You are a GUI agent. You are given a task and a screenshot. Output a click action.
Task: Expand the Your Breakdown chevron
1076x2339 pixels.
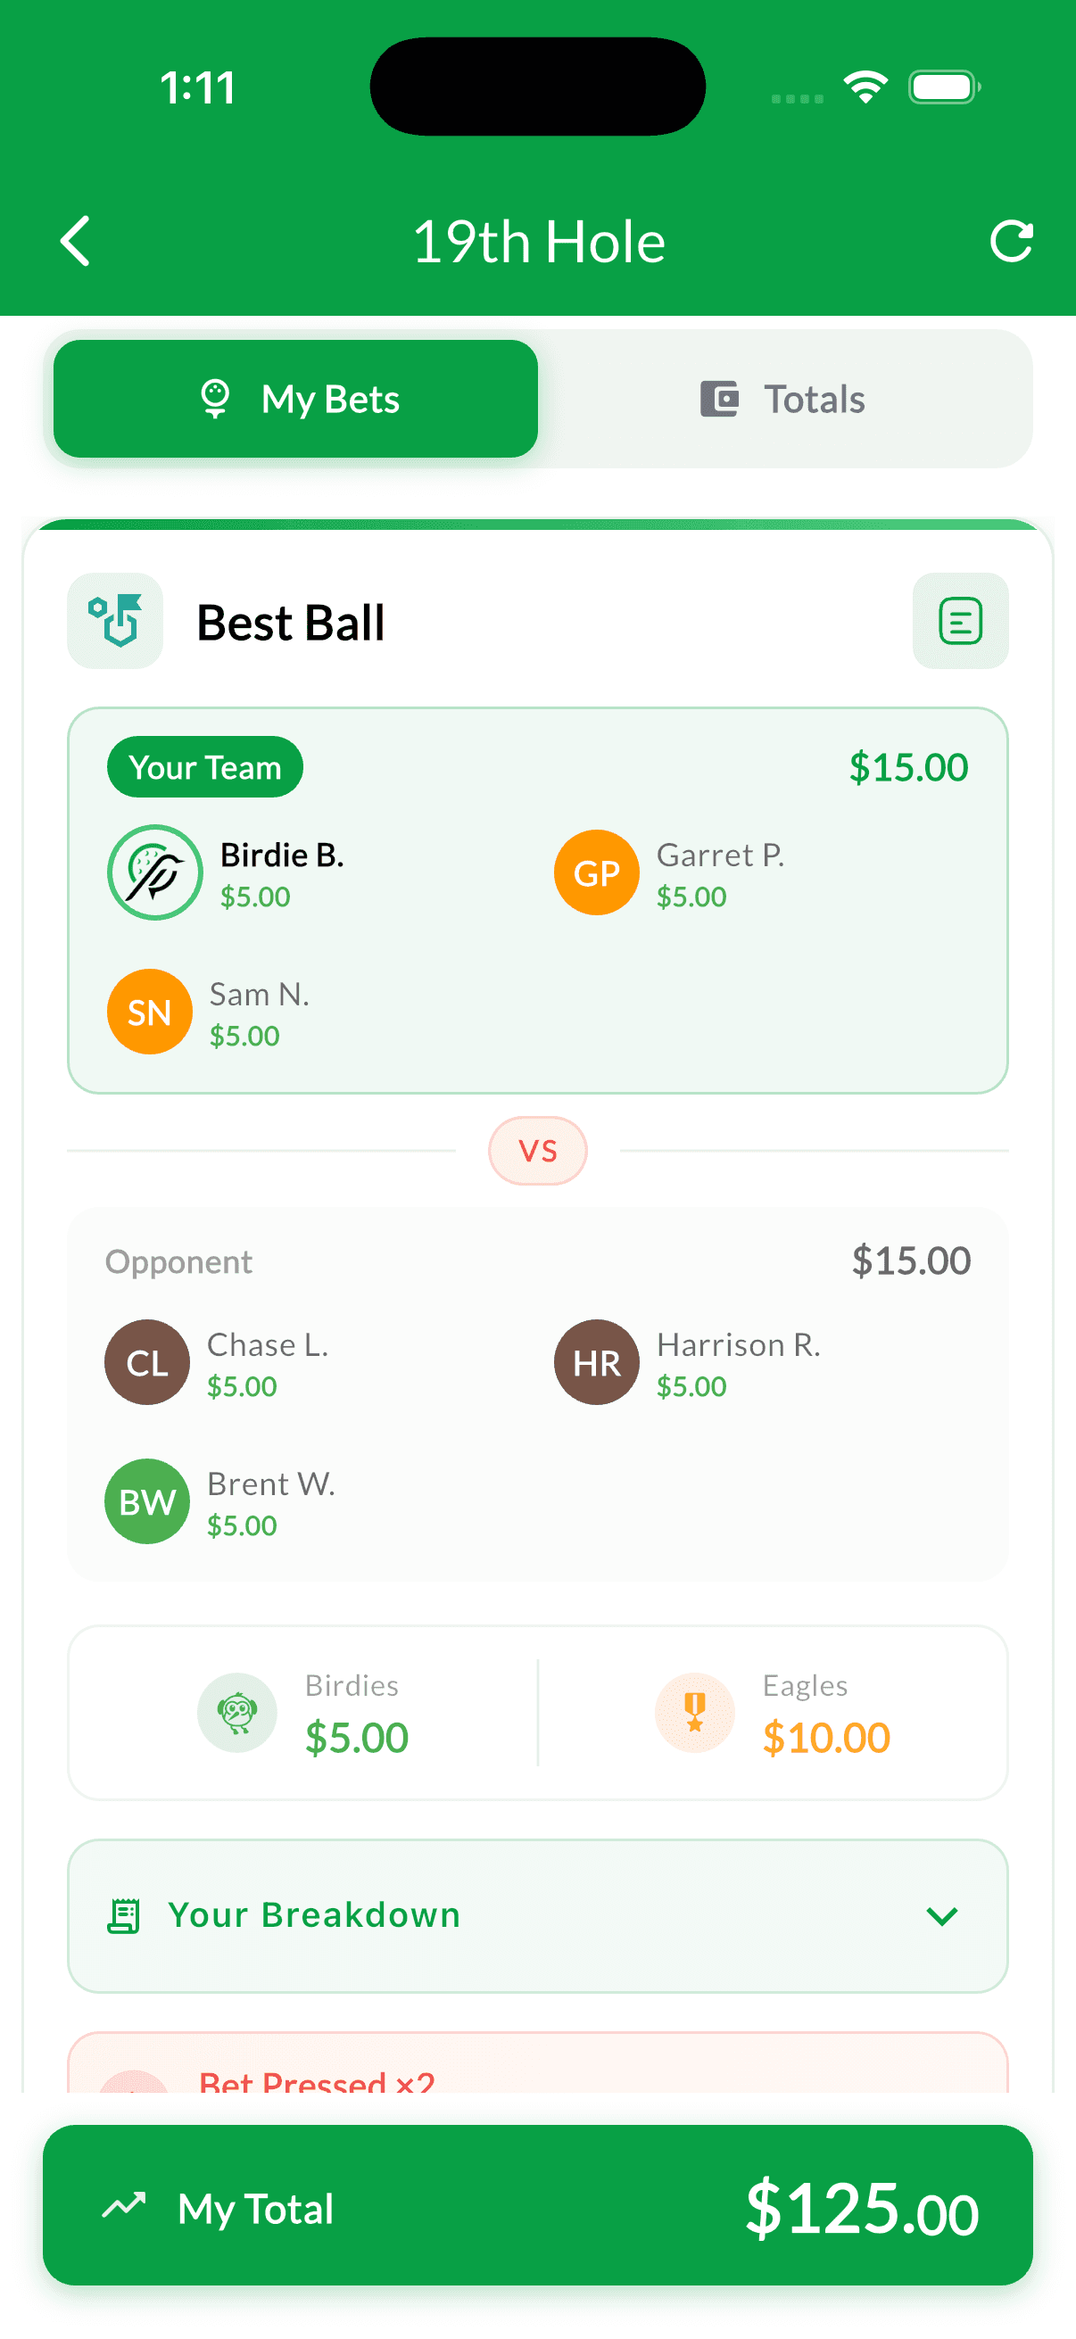coord(941,1916)
